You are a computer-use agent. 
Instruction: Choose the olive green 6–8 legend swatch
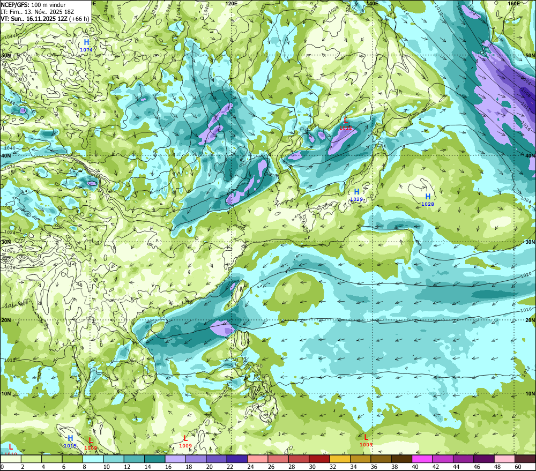coord(72,459)
